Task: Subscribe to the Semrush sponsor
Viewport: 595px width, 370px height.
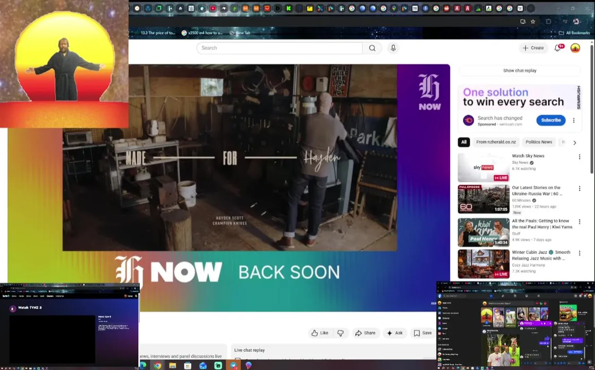Action: (x=551, y=120)
